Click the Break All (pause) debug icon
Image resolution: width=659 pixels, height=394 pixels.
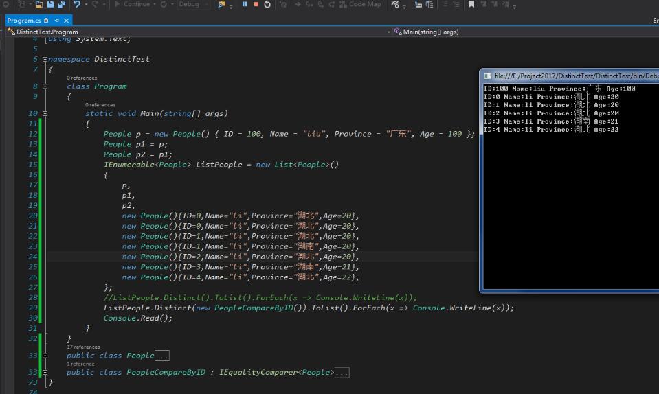coord(245,4)
